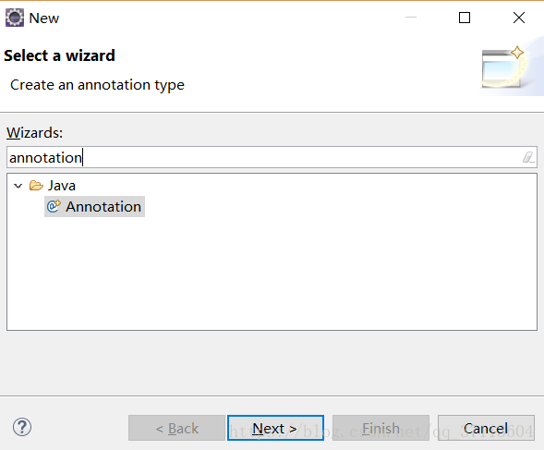Focus the Wizards filter text field
Image resolution: width=544 pixels, height=450 pixels.
pyautogui.click(x=272, y=157)
